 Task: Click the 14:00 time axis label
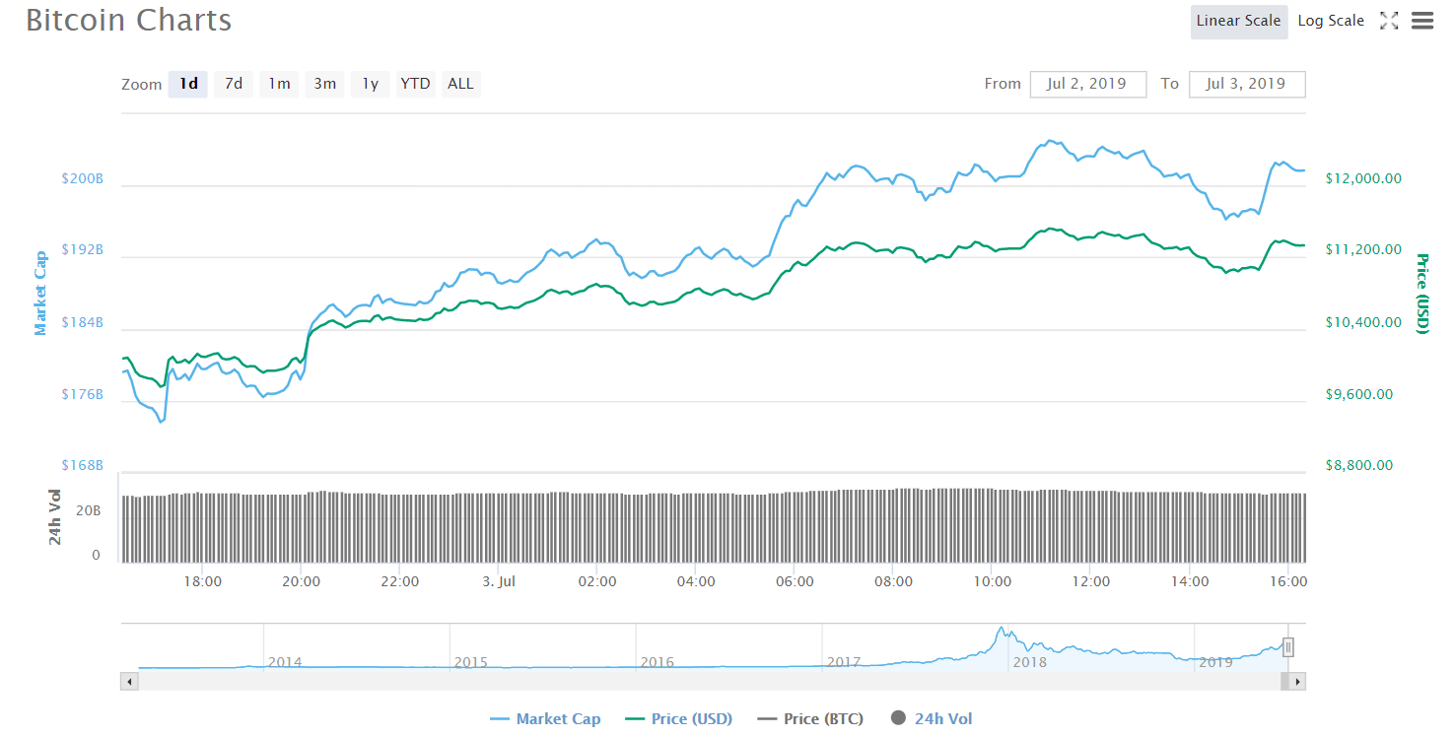(1190, 581)
